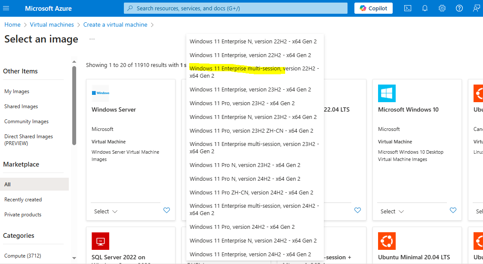The height and width of the screenshot is (264, 483).
Task: Select the All marketplace filter
Action: click(x=34, y=185)
